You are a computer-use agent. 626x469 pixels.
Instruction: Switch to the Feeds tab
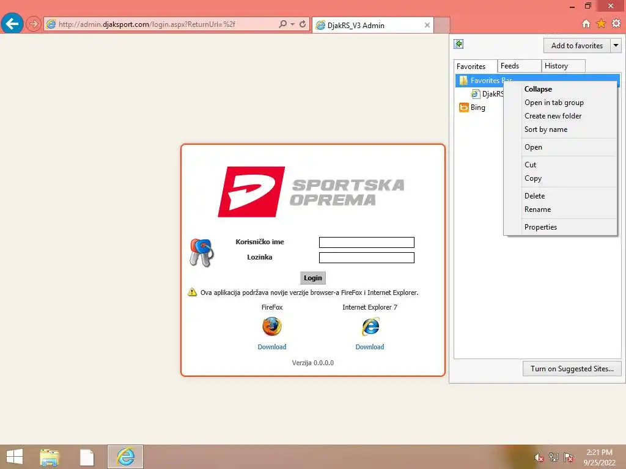pyautogui.click(x=519, y=66)
